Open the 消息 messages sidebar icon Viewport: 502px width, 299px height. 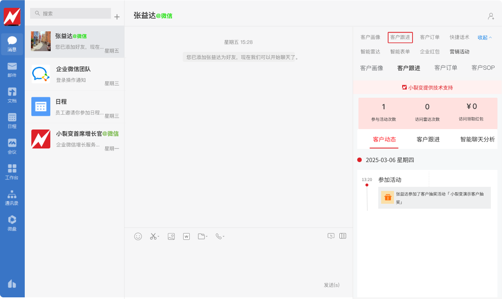(x=12, y=44)
